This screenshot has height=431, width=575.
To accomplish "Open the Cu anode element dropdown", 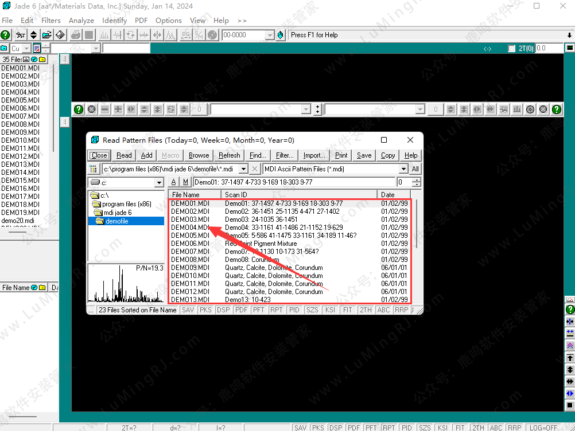I will click(x=26, y=49).
